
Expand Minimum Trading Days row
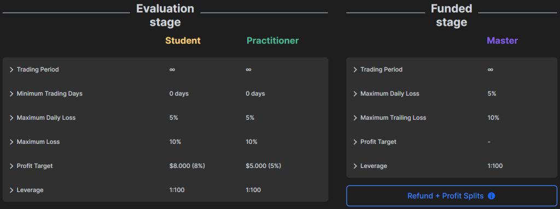tap(165, 94)
